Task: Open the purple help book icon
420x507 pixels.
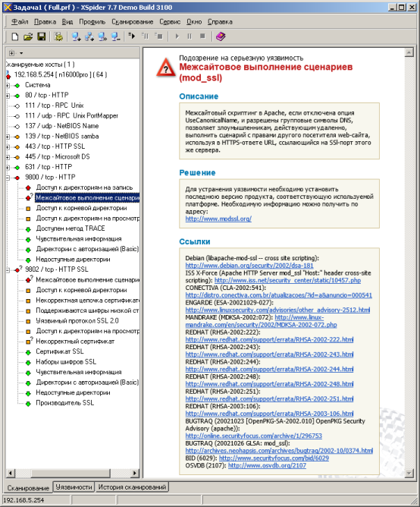Action: tap(221, 36)
